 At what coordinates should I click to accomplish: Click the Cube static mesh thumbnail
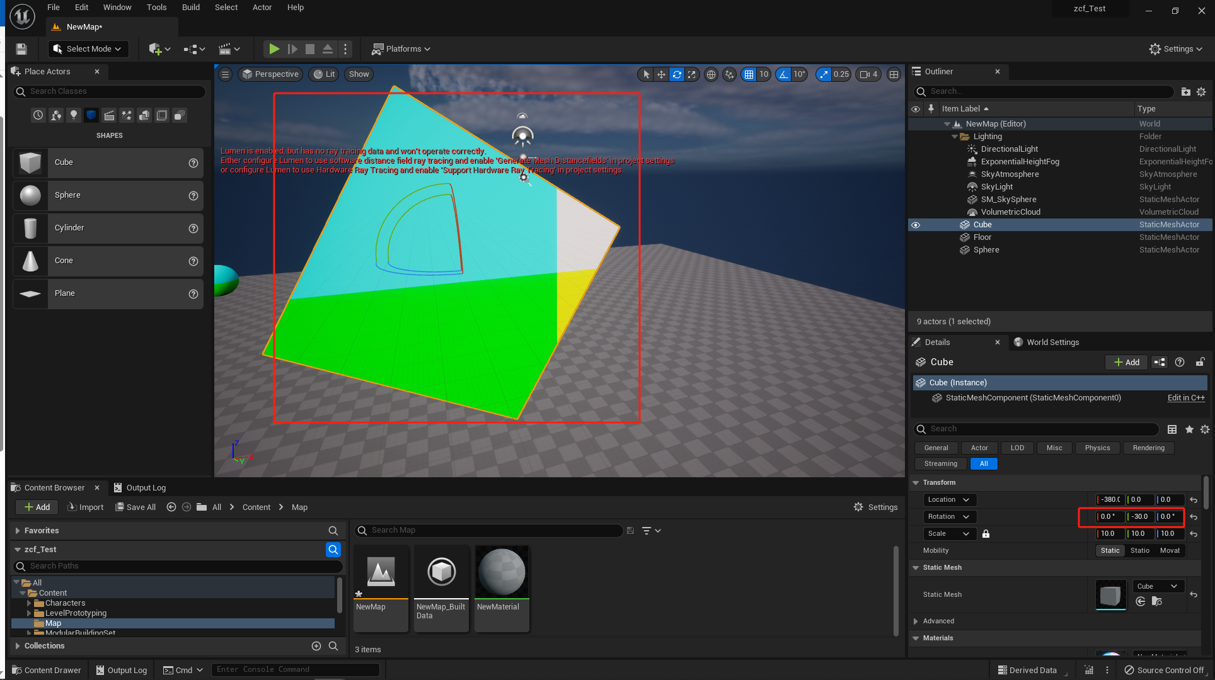[1110, 594]
